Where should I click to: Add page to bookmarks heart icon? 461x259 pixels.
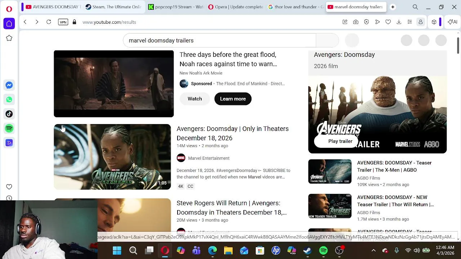(388, 22)
